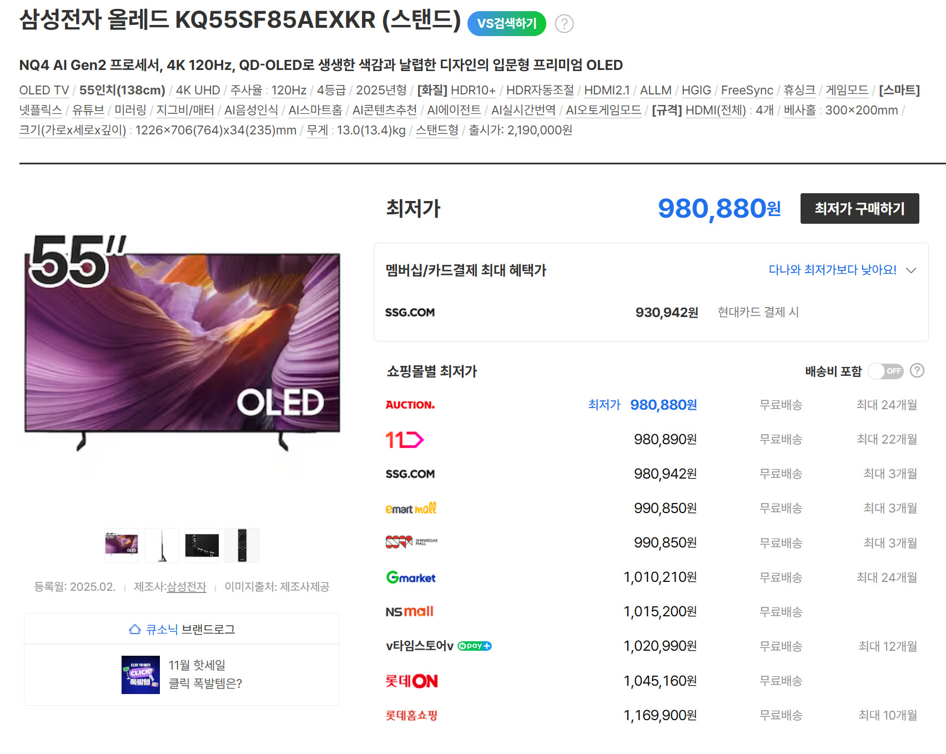Viewport: 946px width, 754px height.
Task: Click the 최저가 구매하기 button
Action: pos(859,209)
